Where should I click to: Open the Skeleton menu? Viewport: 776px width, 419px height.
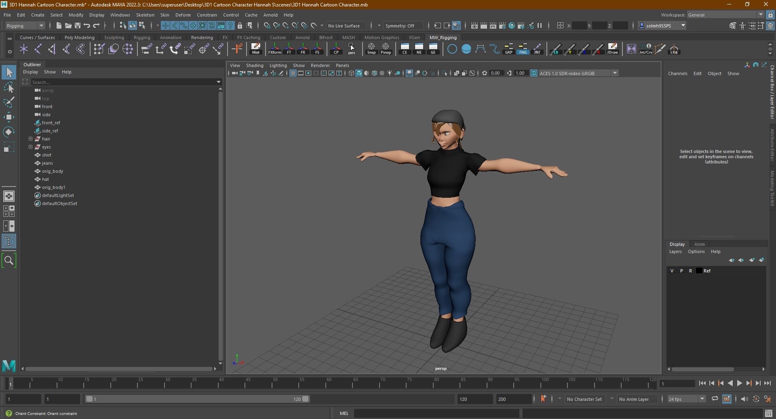(145, 15)
